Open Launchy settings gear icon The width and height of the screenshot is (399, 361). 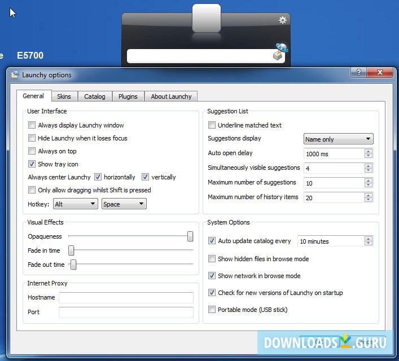pos(282,20)
